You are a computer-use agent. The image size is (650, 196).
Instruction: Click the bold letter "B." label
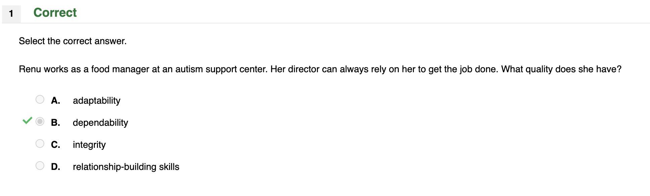(56, 123)
